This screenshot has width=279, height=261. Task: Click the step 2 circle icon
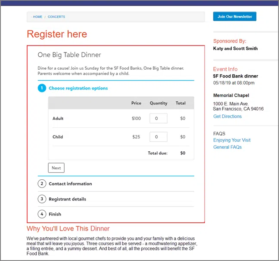pos(42,184)
